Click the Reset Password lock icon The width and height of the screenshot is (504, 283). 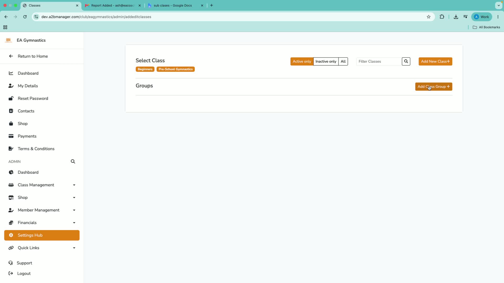pos(11,98)
